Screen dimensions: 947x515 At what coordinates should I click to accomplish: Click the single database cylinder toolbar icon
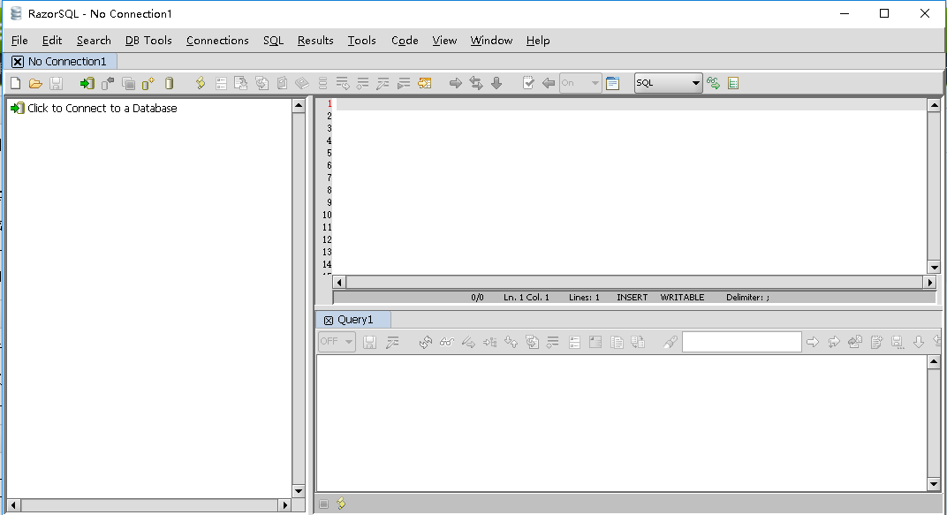pyautogui.click(x=170, y=83)
